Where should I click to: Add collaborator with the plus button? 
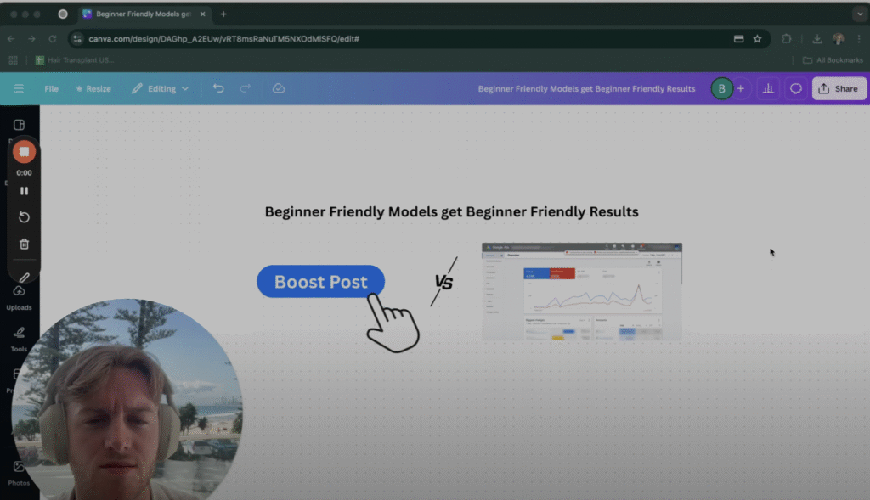740,88
